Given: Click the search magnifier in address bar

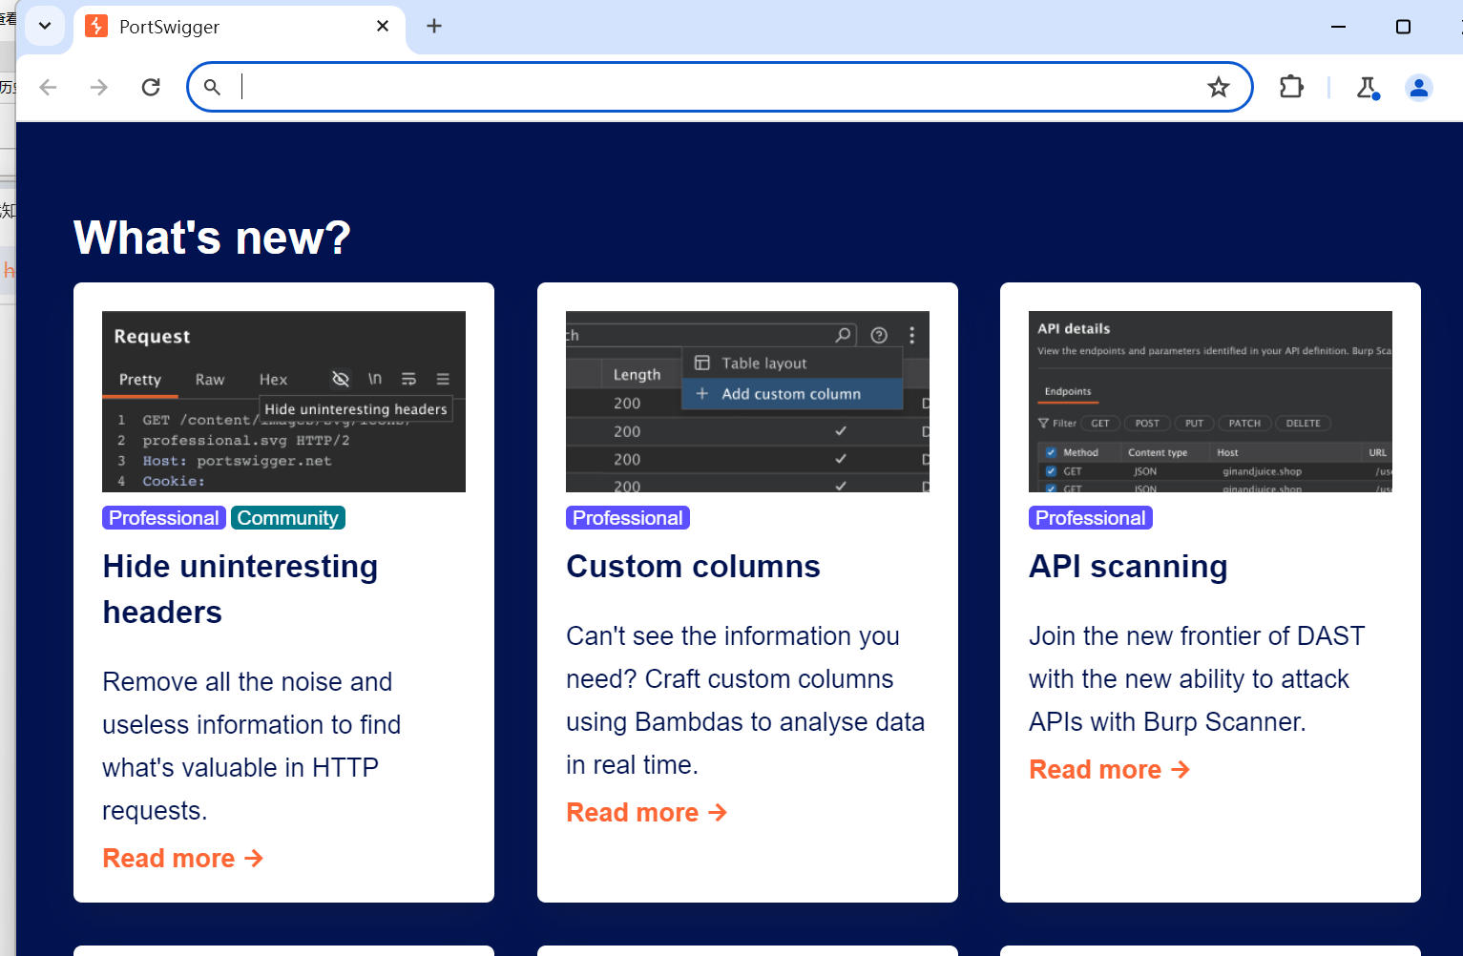Looking at the screenshot, I should tap(212, 88).
